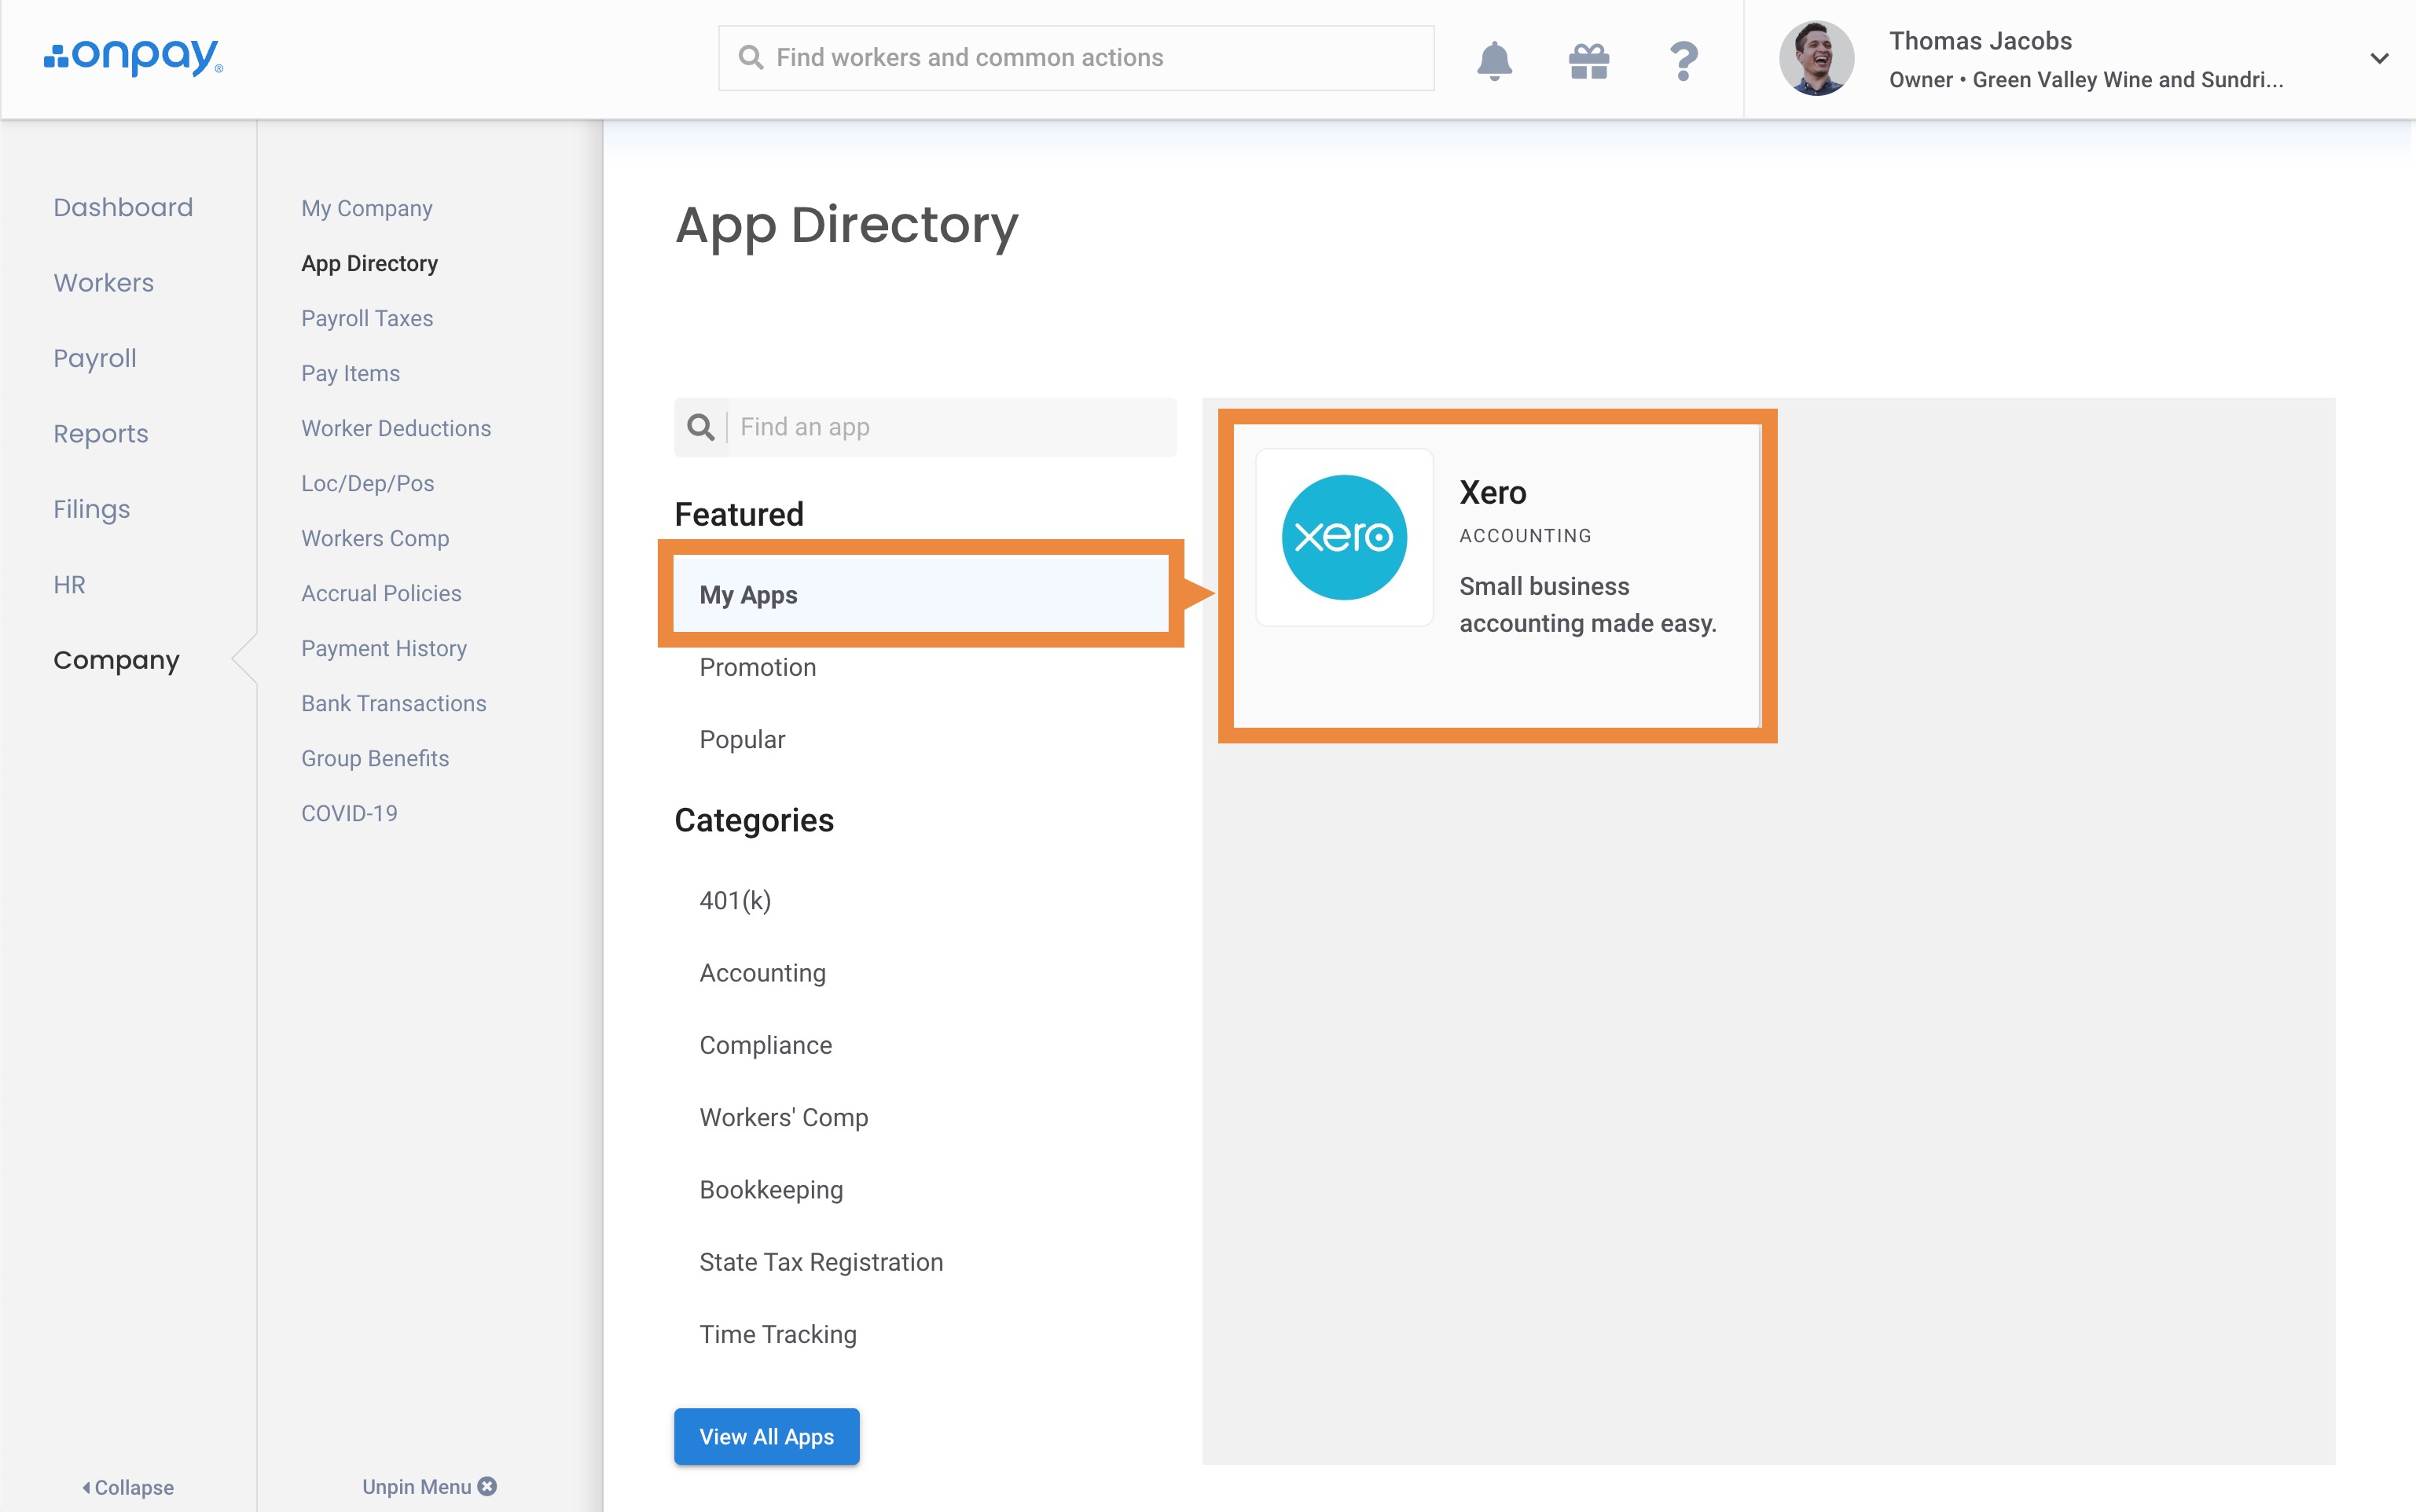Click the magnifier icon beside Find an app
Viewport: 2416px width, 1512px height.
point(701,427)
